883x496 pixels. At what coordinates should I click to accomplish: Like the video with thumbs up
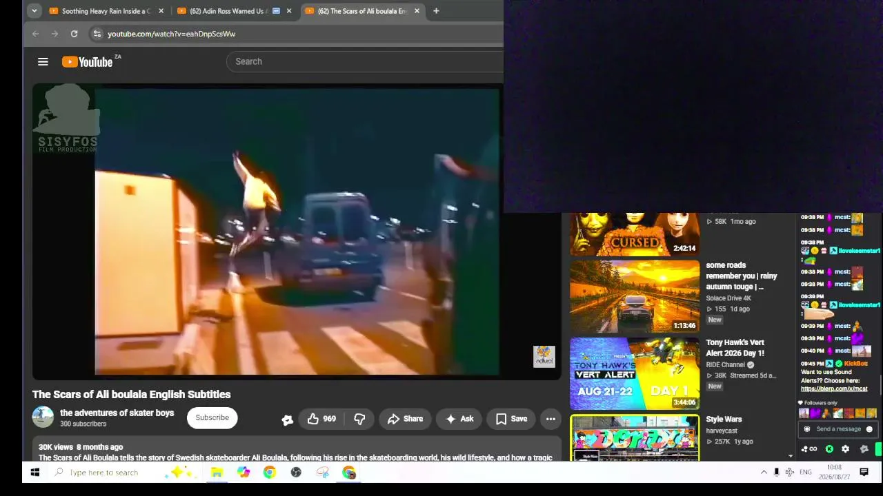pos(321,419)
